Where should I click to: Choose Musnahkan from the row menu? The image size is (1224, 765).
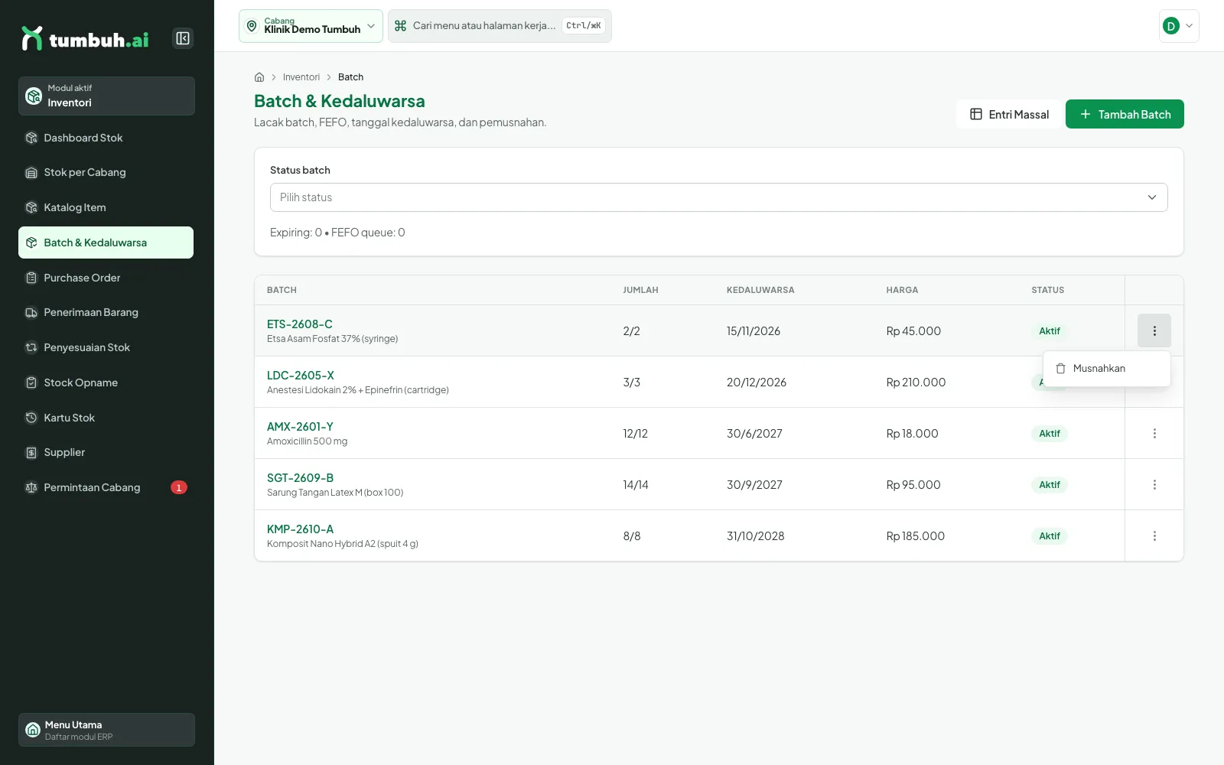click(1106, 369)
